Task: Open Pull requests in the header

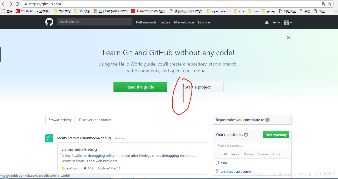Action: click(x=146, y=22)
